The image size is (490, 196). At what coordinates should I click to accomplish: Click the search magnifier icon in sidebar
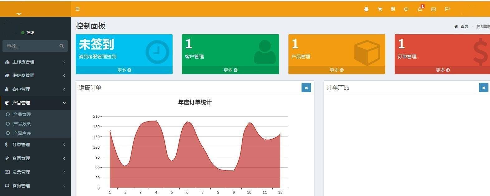click(x=61, y=46)
